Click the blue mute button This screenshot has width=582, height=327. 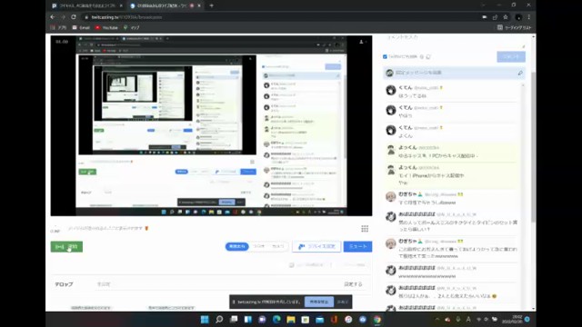(357, 246)
